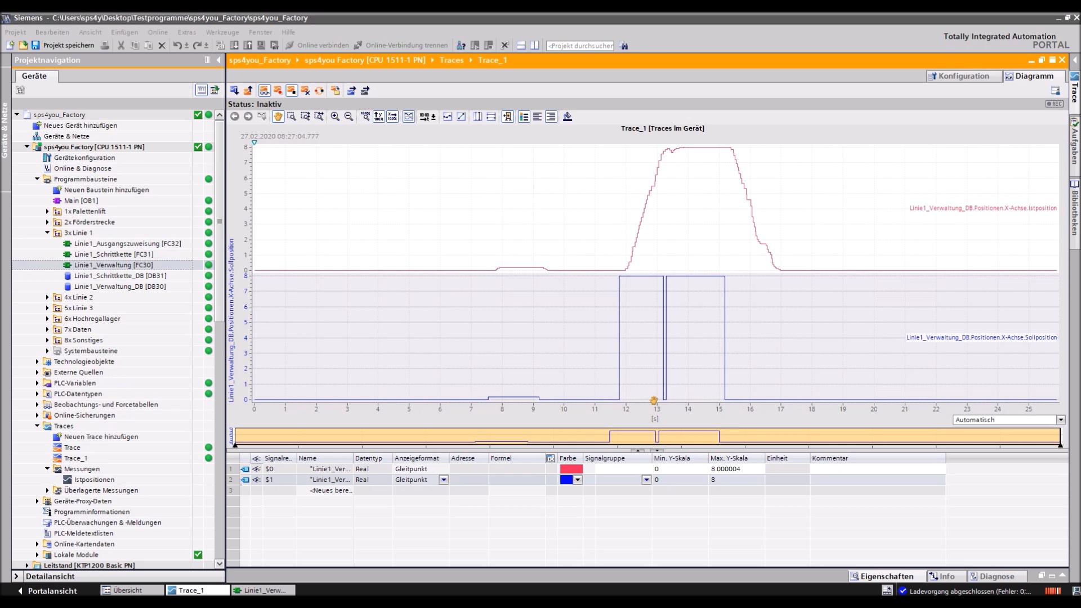
Task: Toggle the bit track icon in signal $1 row
Action: (245, 480)
